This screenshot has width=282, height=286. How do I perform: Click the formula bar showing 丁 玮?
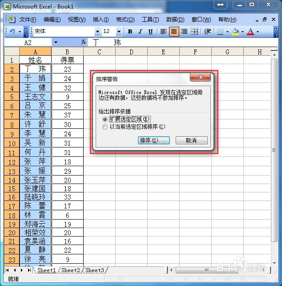point(182,42)
